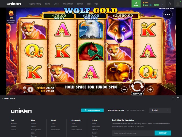Click the Autoplay button

click(x=137, y=94)
